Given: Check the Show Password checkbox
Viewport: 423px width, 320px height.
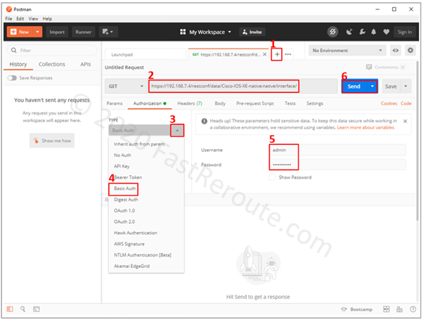Looking at the screenshot, I should tap(272, 177).
